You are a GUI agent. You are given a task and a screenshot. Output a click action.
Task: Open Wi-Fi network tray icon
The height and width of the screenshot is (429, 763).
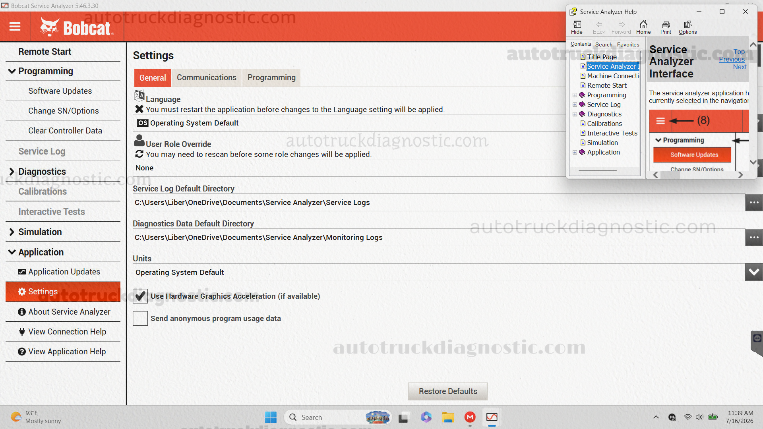pos(687,417)
